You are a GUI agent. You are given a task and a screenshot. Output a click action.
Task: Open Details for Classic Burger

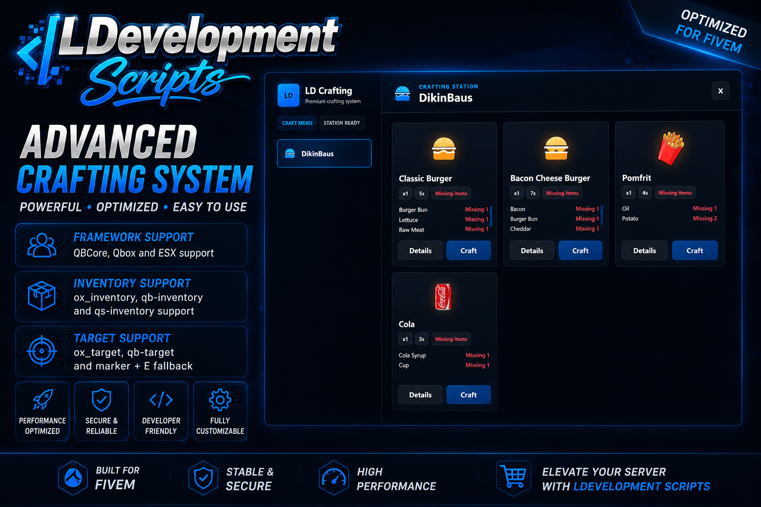click(420, 251)
